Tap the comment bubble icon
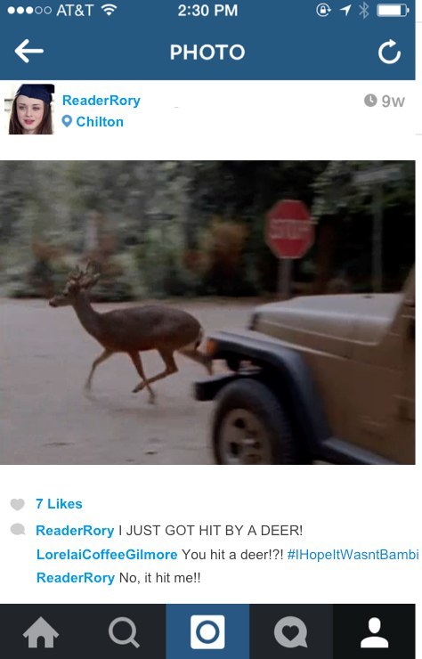 tap(18, 530)
